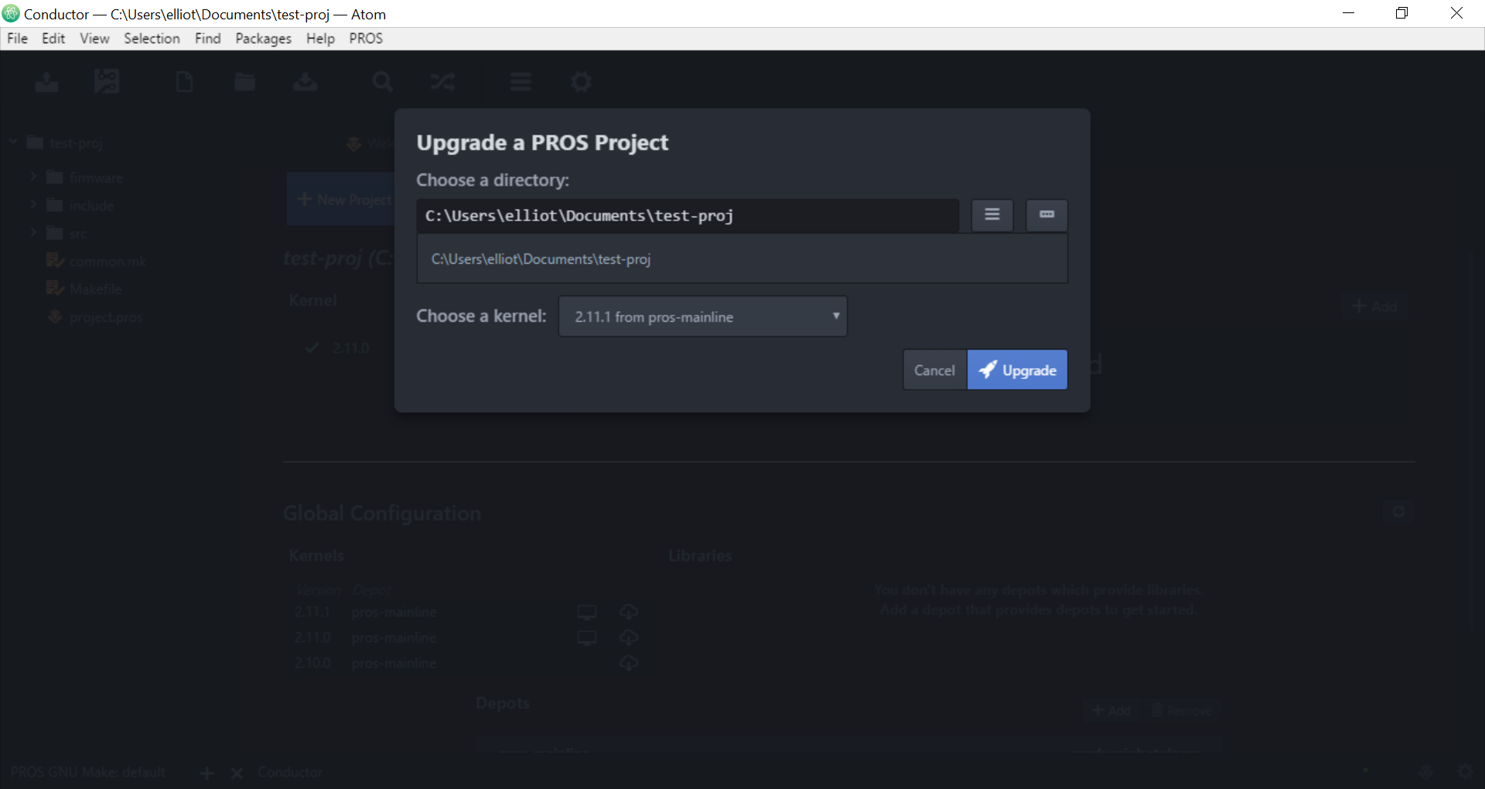Open the View menu
Image resolution: width=1485 pixels, height=789 pixels.
coord(94,39)
